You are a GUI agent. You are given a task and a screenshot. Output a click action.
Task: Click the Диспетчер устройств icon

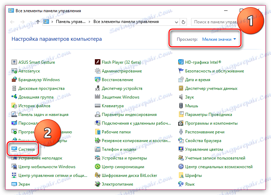coord(98,88)
